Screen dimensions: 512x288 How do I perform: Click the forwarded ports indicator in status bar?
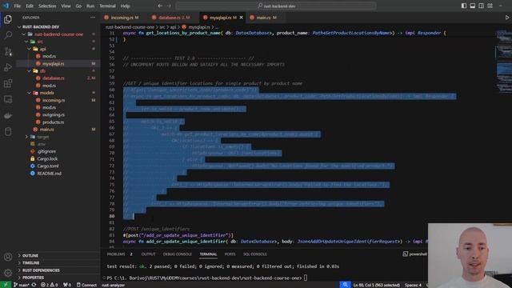pyautogui.click(x=67, y=285)
